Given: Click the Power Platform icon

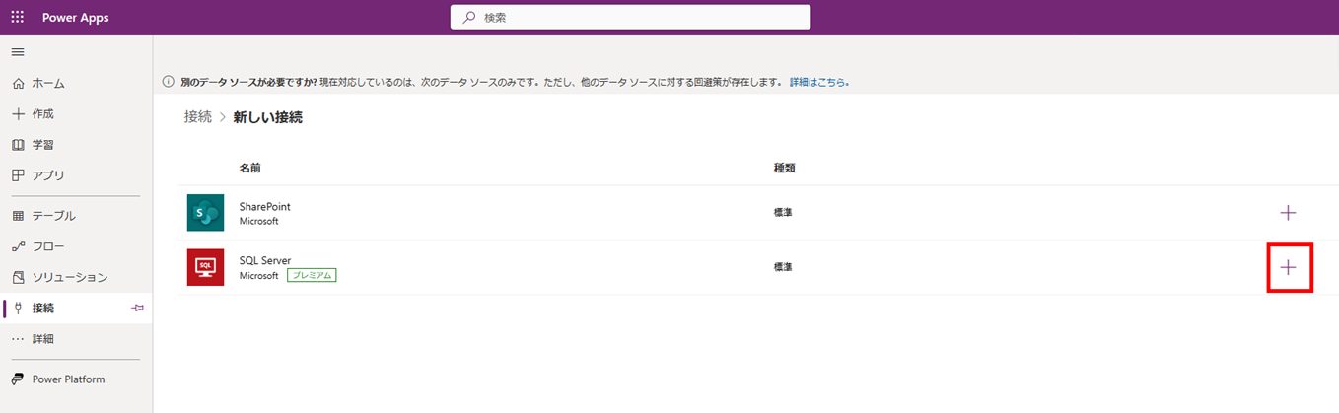Looking at the screenshot, I should pos(18,379).
